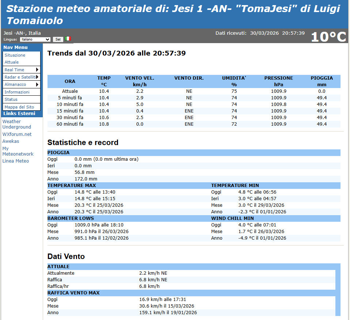Click the Dati ricevuti timestamp

pyautogui.click(x=260, y=33)
